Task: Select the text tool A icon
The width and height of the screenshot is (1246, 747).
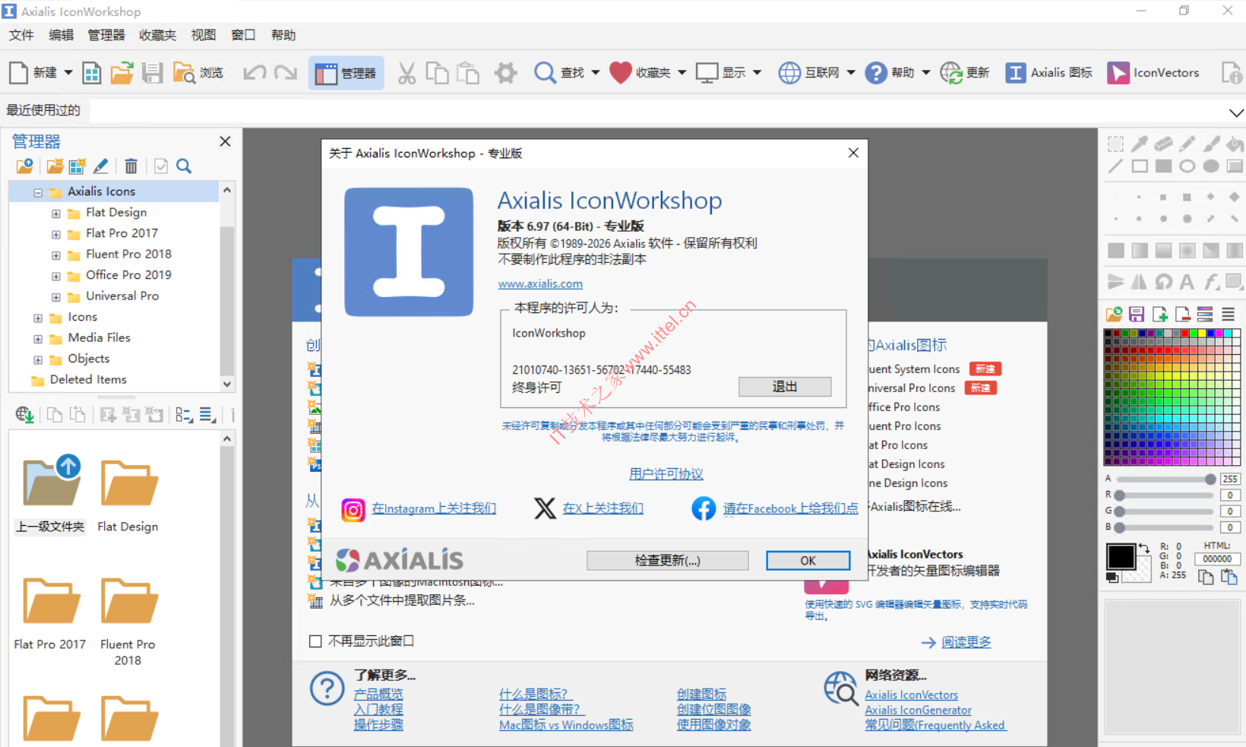Action: pos(1187,282)
